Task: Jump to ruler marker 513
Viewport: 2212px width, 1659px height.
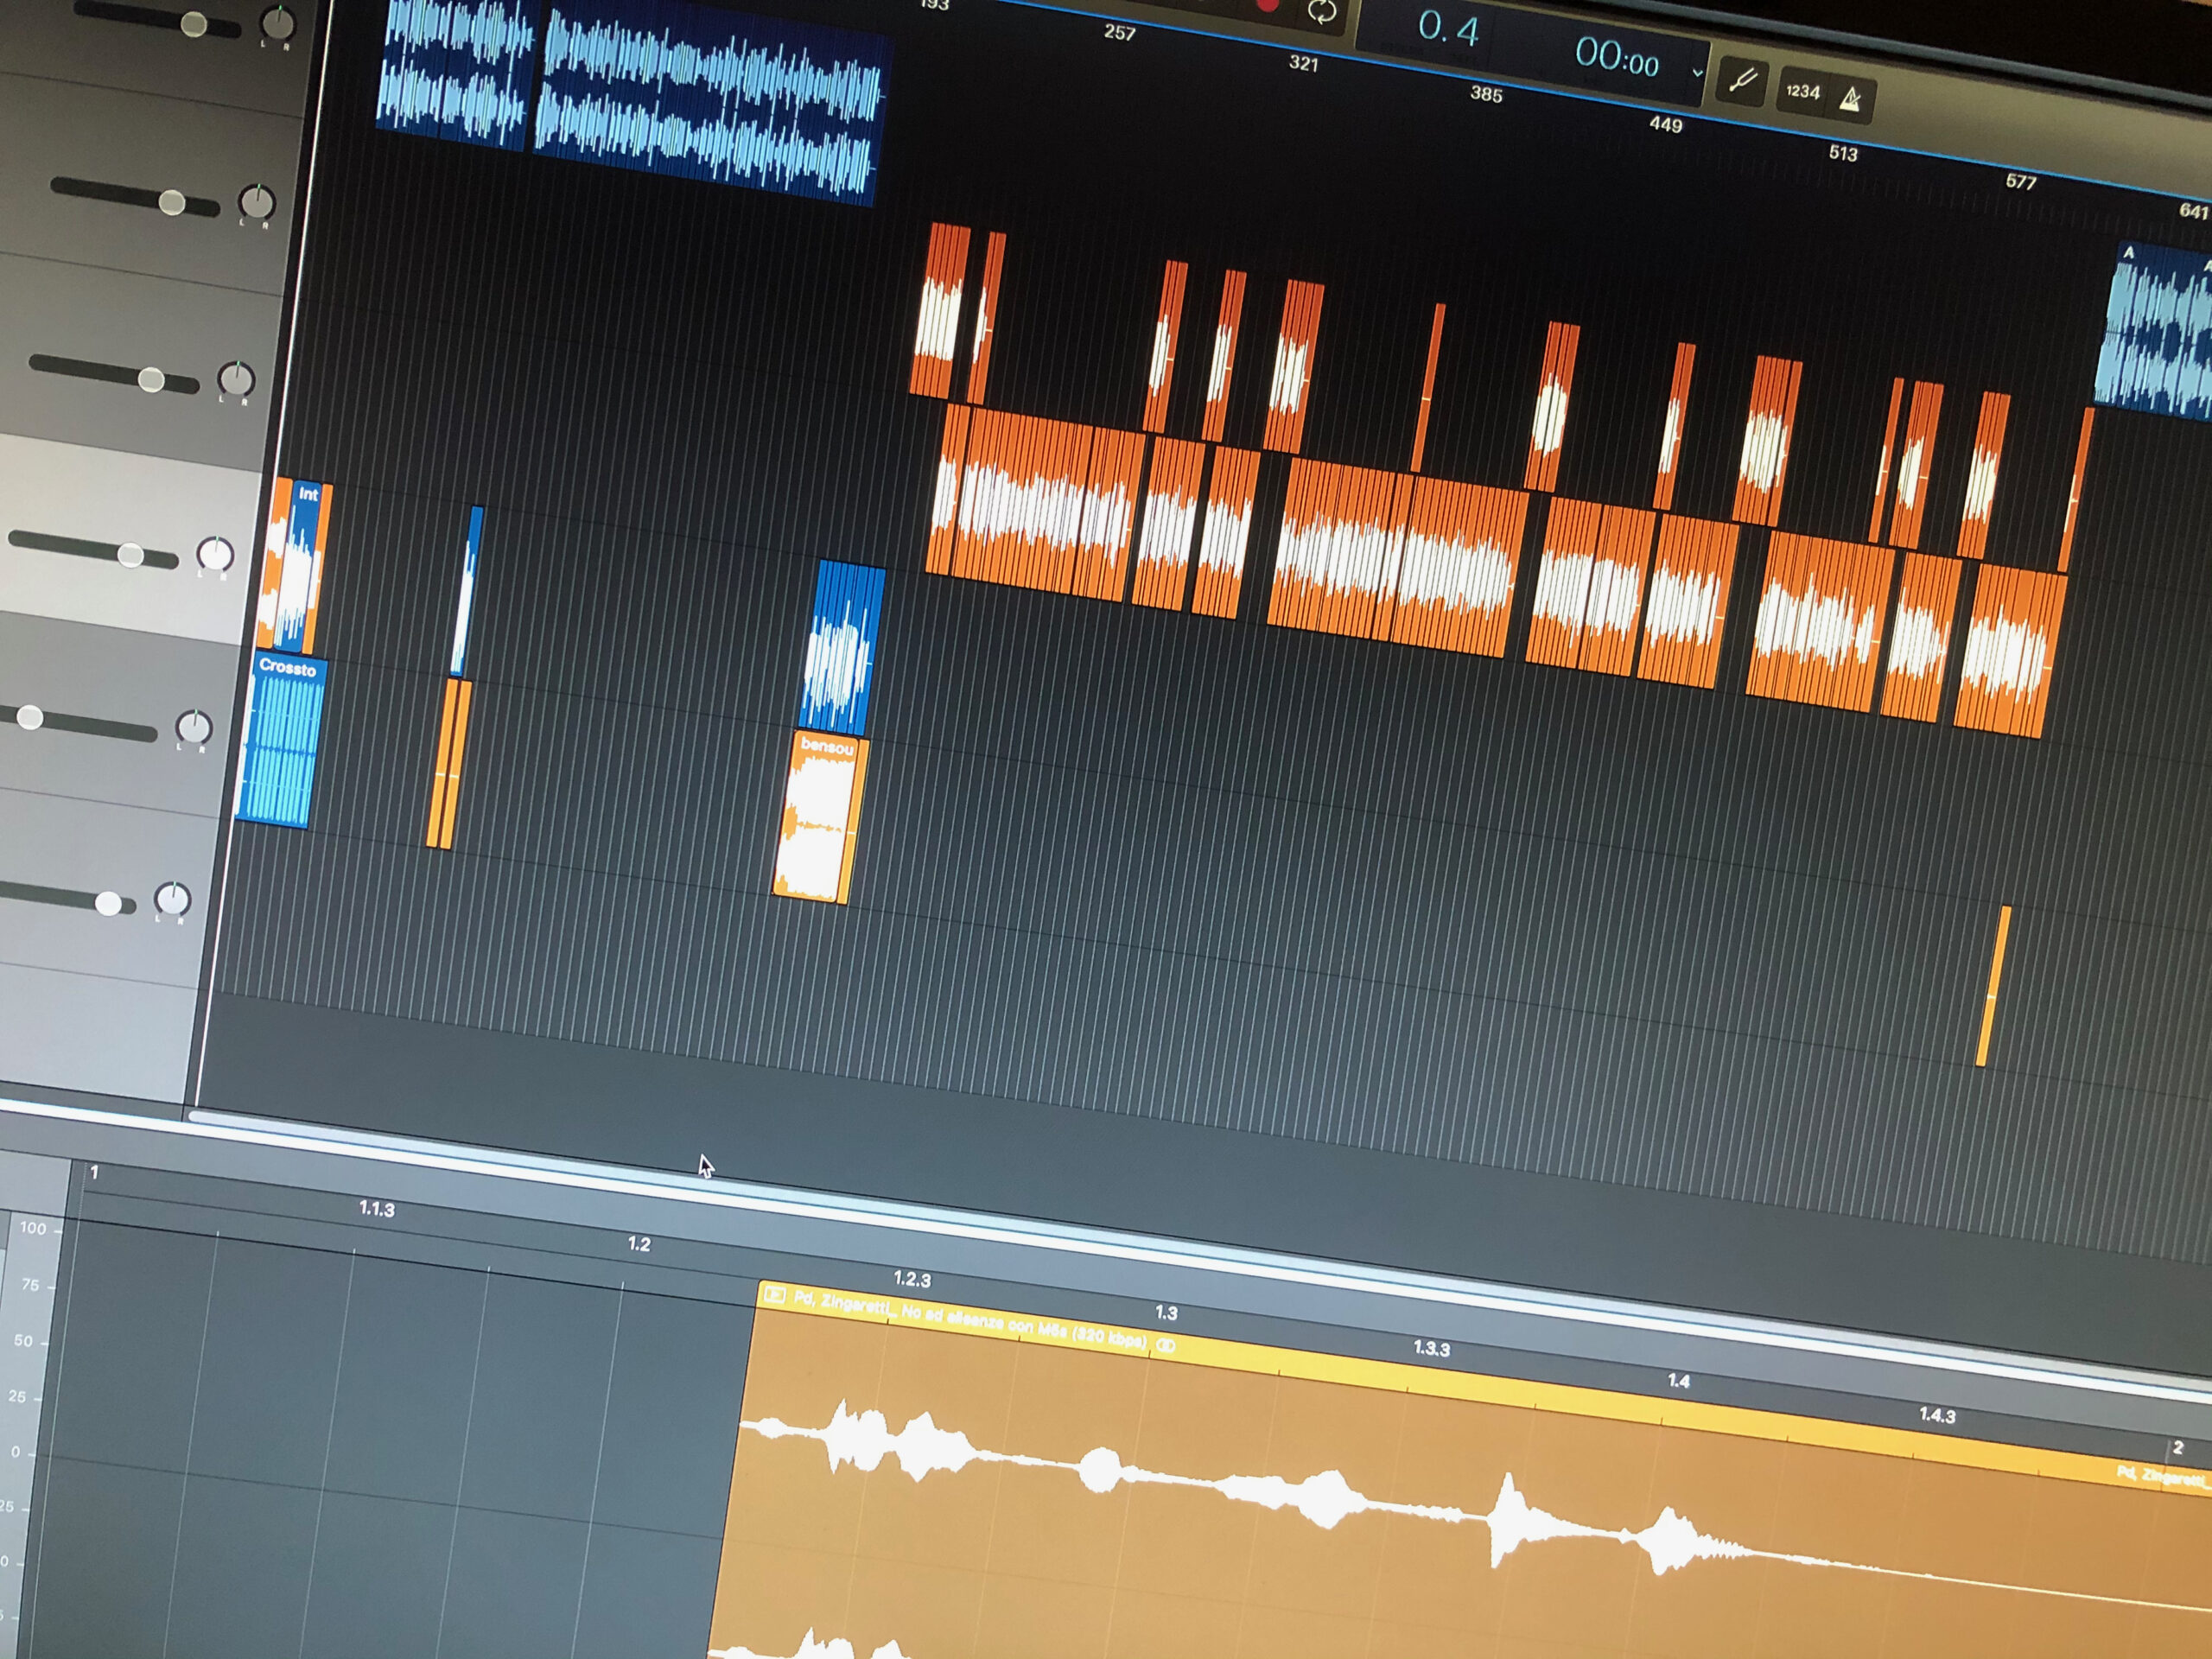Action: (1842, 153)
